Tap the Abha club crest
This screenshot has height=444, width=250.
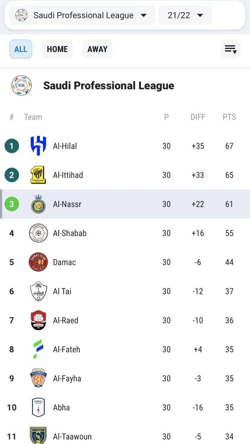click(x=38, y=407)
